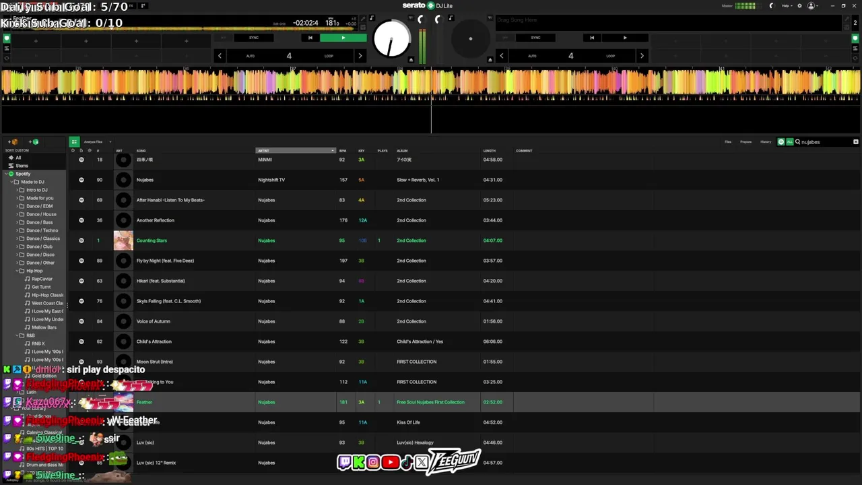
Task: Click the left deck platter
Action: pyautogui.click(x=391, y=38)
